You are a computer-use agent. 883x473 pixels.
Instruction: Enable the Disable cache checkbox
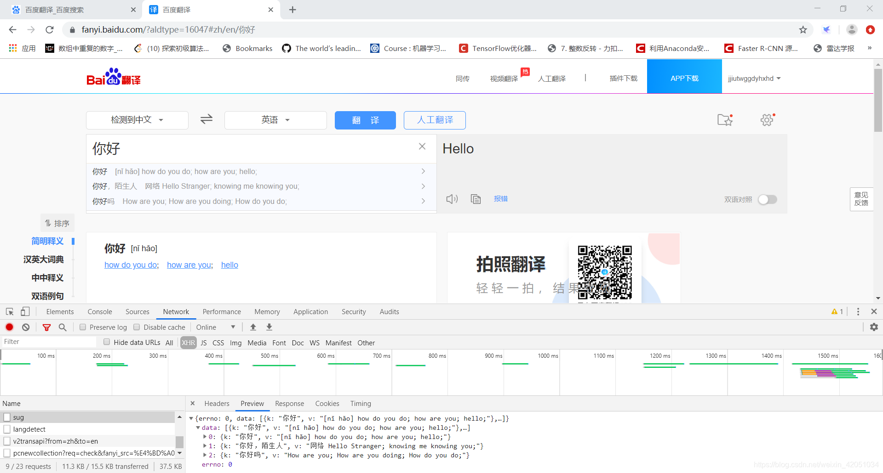pos(137,327)
